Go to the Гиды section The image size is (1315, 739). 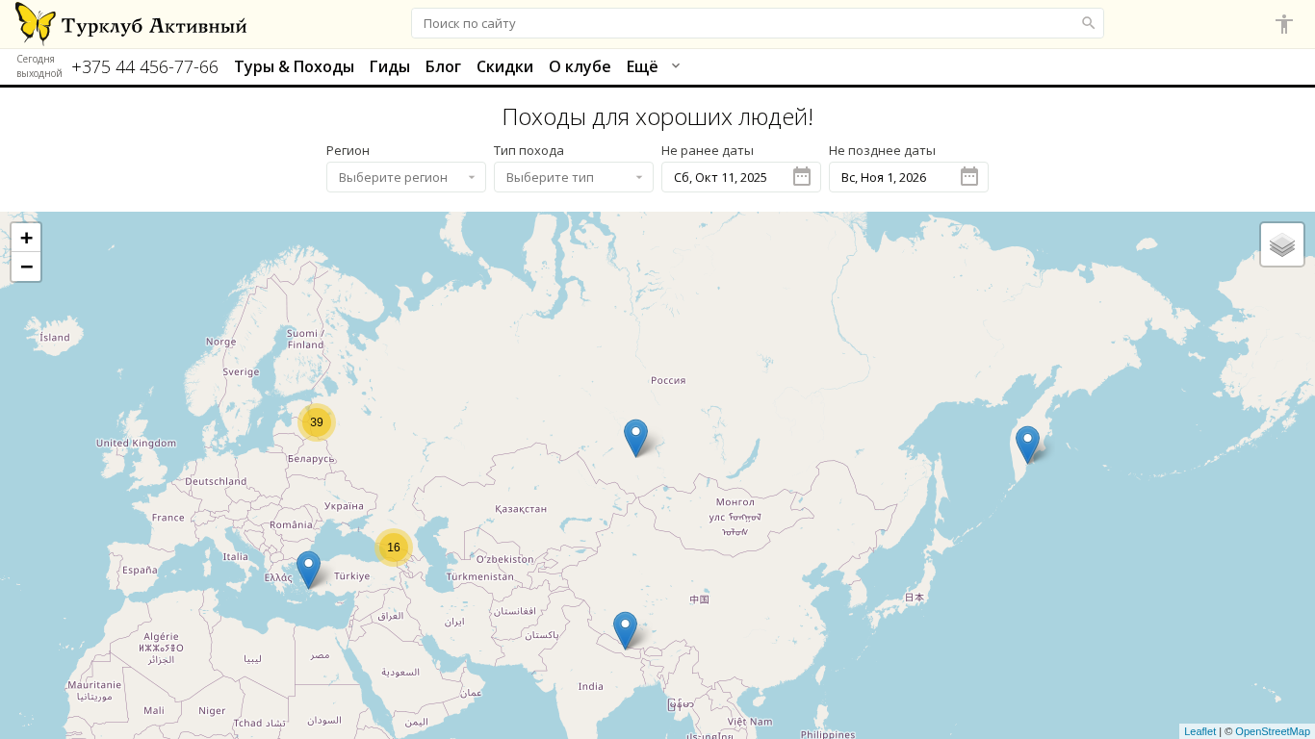tap(390, 66)
